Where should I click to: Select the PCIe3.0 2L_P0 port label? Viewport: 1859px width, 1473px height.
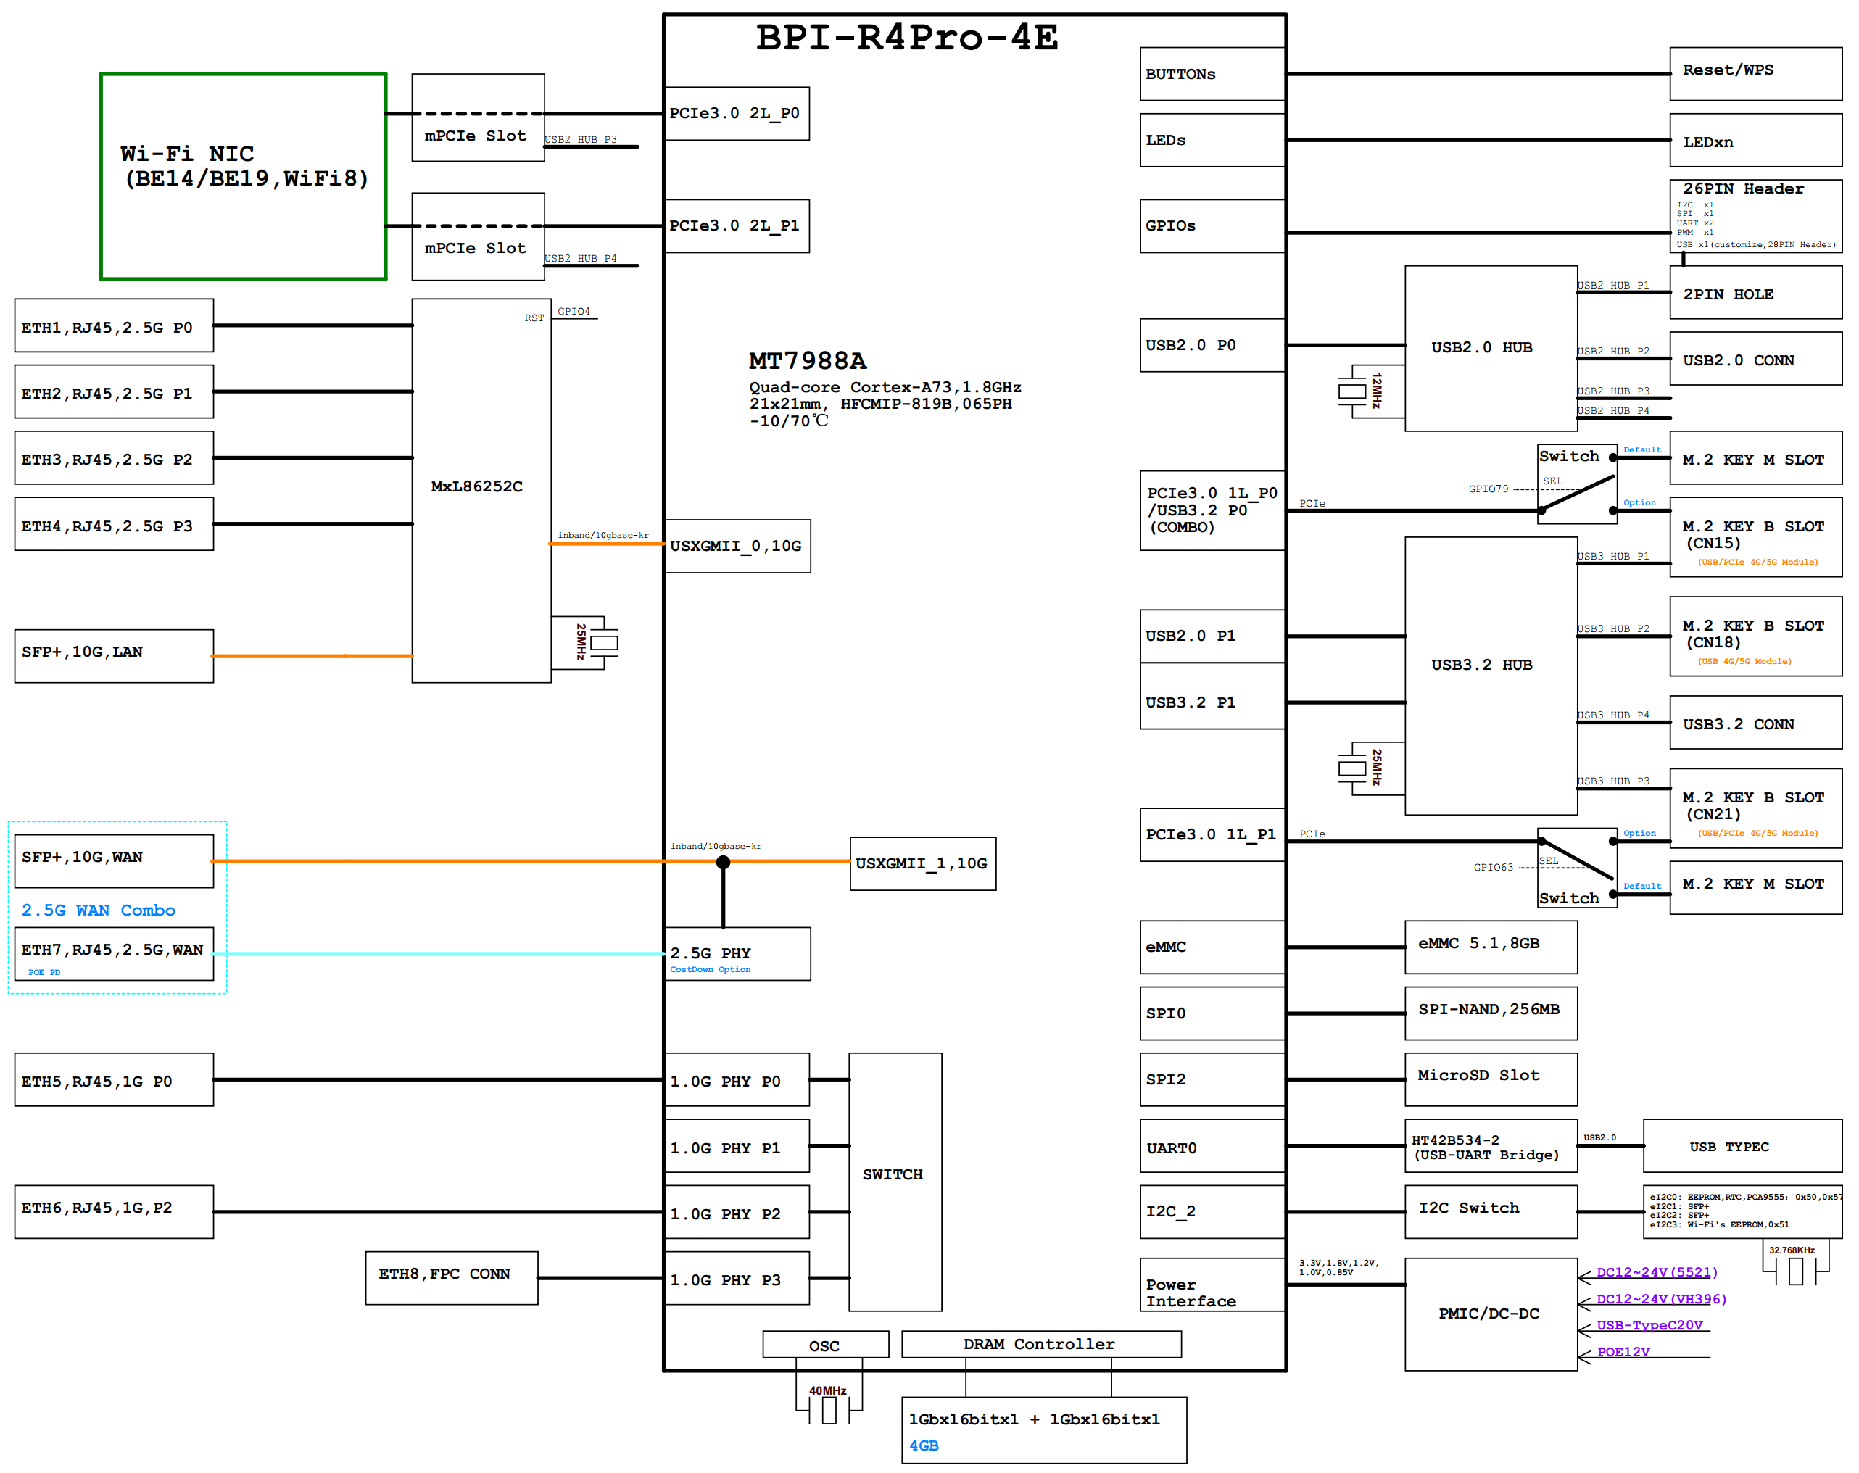point(735,112)
